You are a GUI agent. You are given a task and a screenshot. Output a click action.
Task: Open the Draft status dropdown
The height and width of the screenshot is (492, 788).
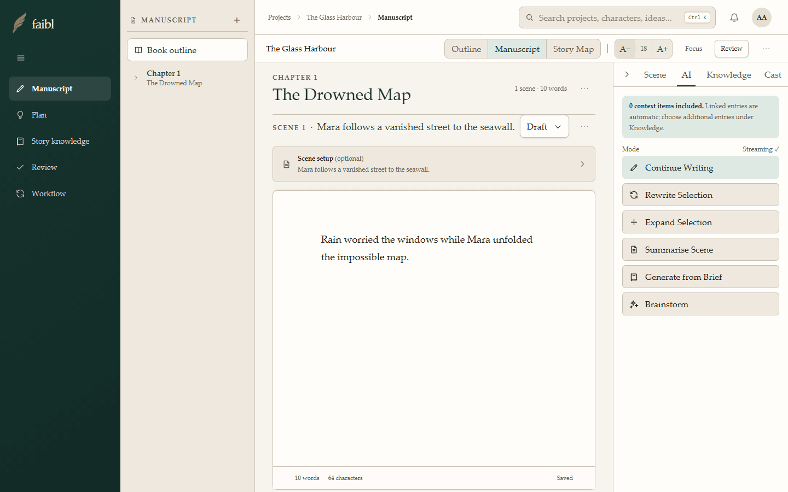pos(544,126)
